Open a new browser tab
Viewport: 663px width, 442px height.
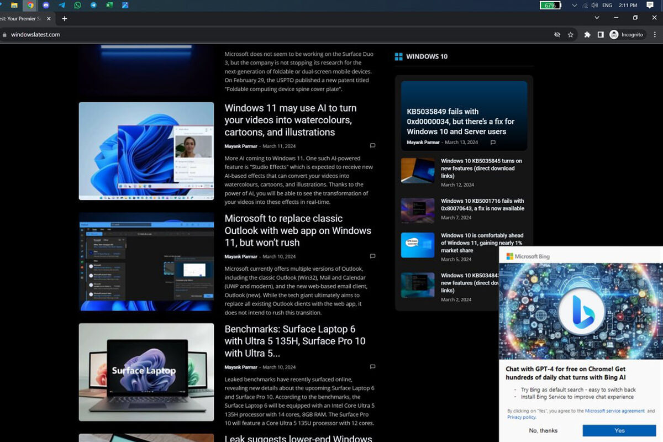pyautogui.click(x=65, y=19)
